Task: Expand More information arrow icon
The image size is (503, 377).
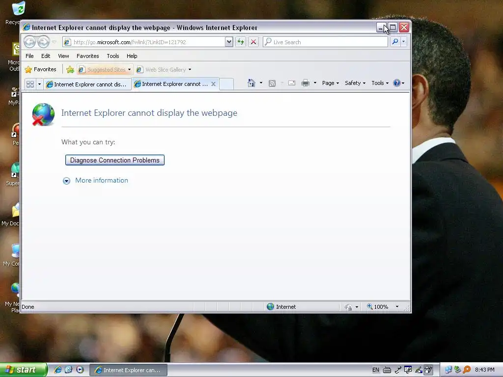Action: click(x=66, y=181)
